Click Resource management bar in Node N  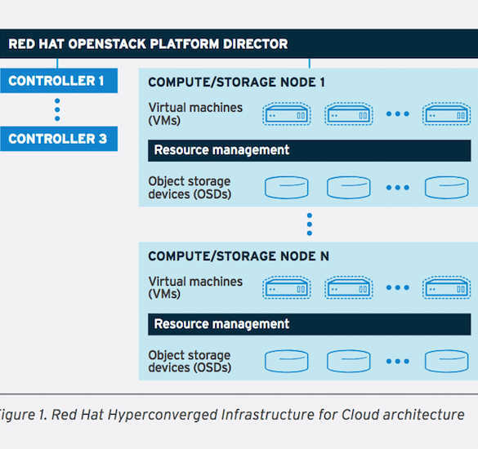tap(310, 324)
